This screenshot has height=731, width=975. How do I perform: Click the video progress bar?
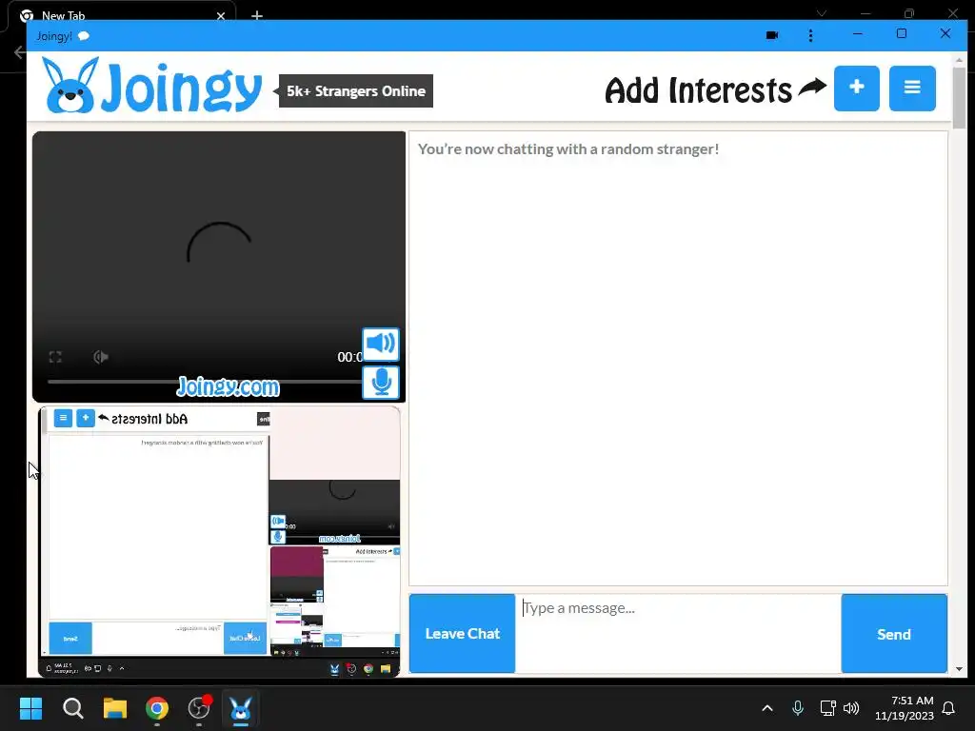[204, 381]
